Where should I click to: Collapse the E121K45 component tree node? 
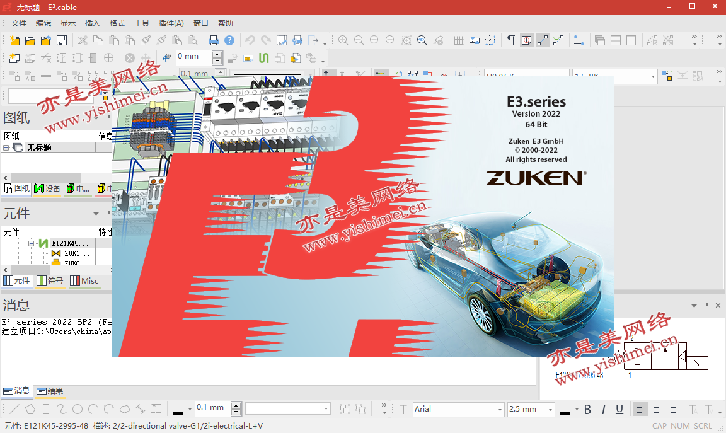point(30,243)
